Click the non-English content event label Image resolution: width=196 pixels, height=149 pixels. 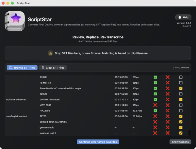[17, 116]
